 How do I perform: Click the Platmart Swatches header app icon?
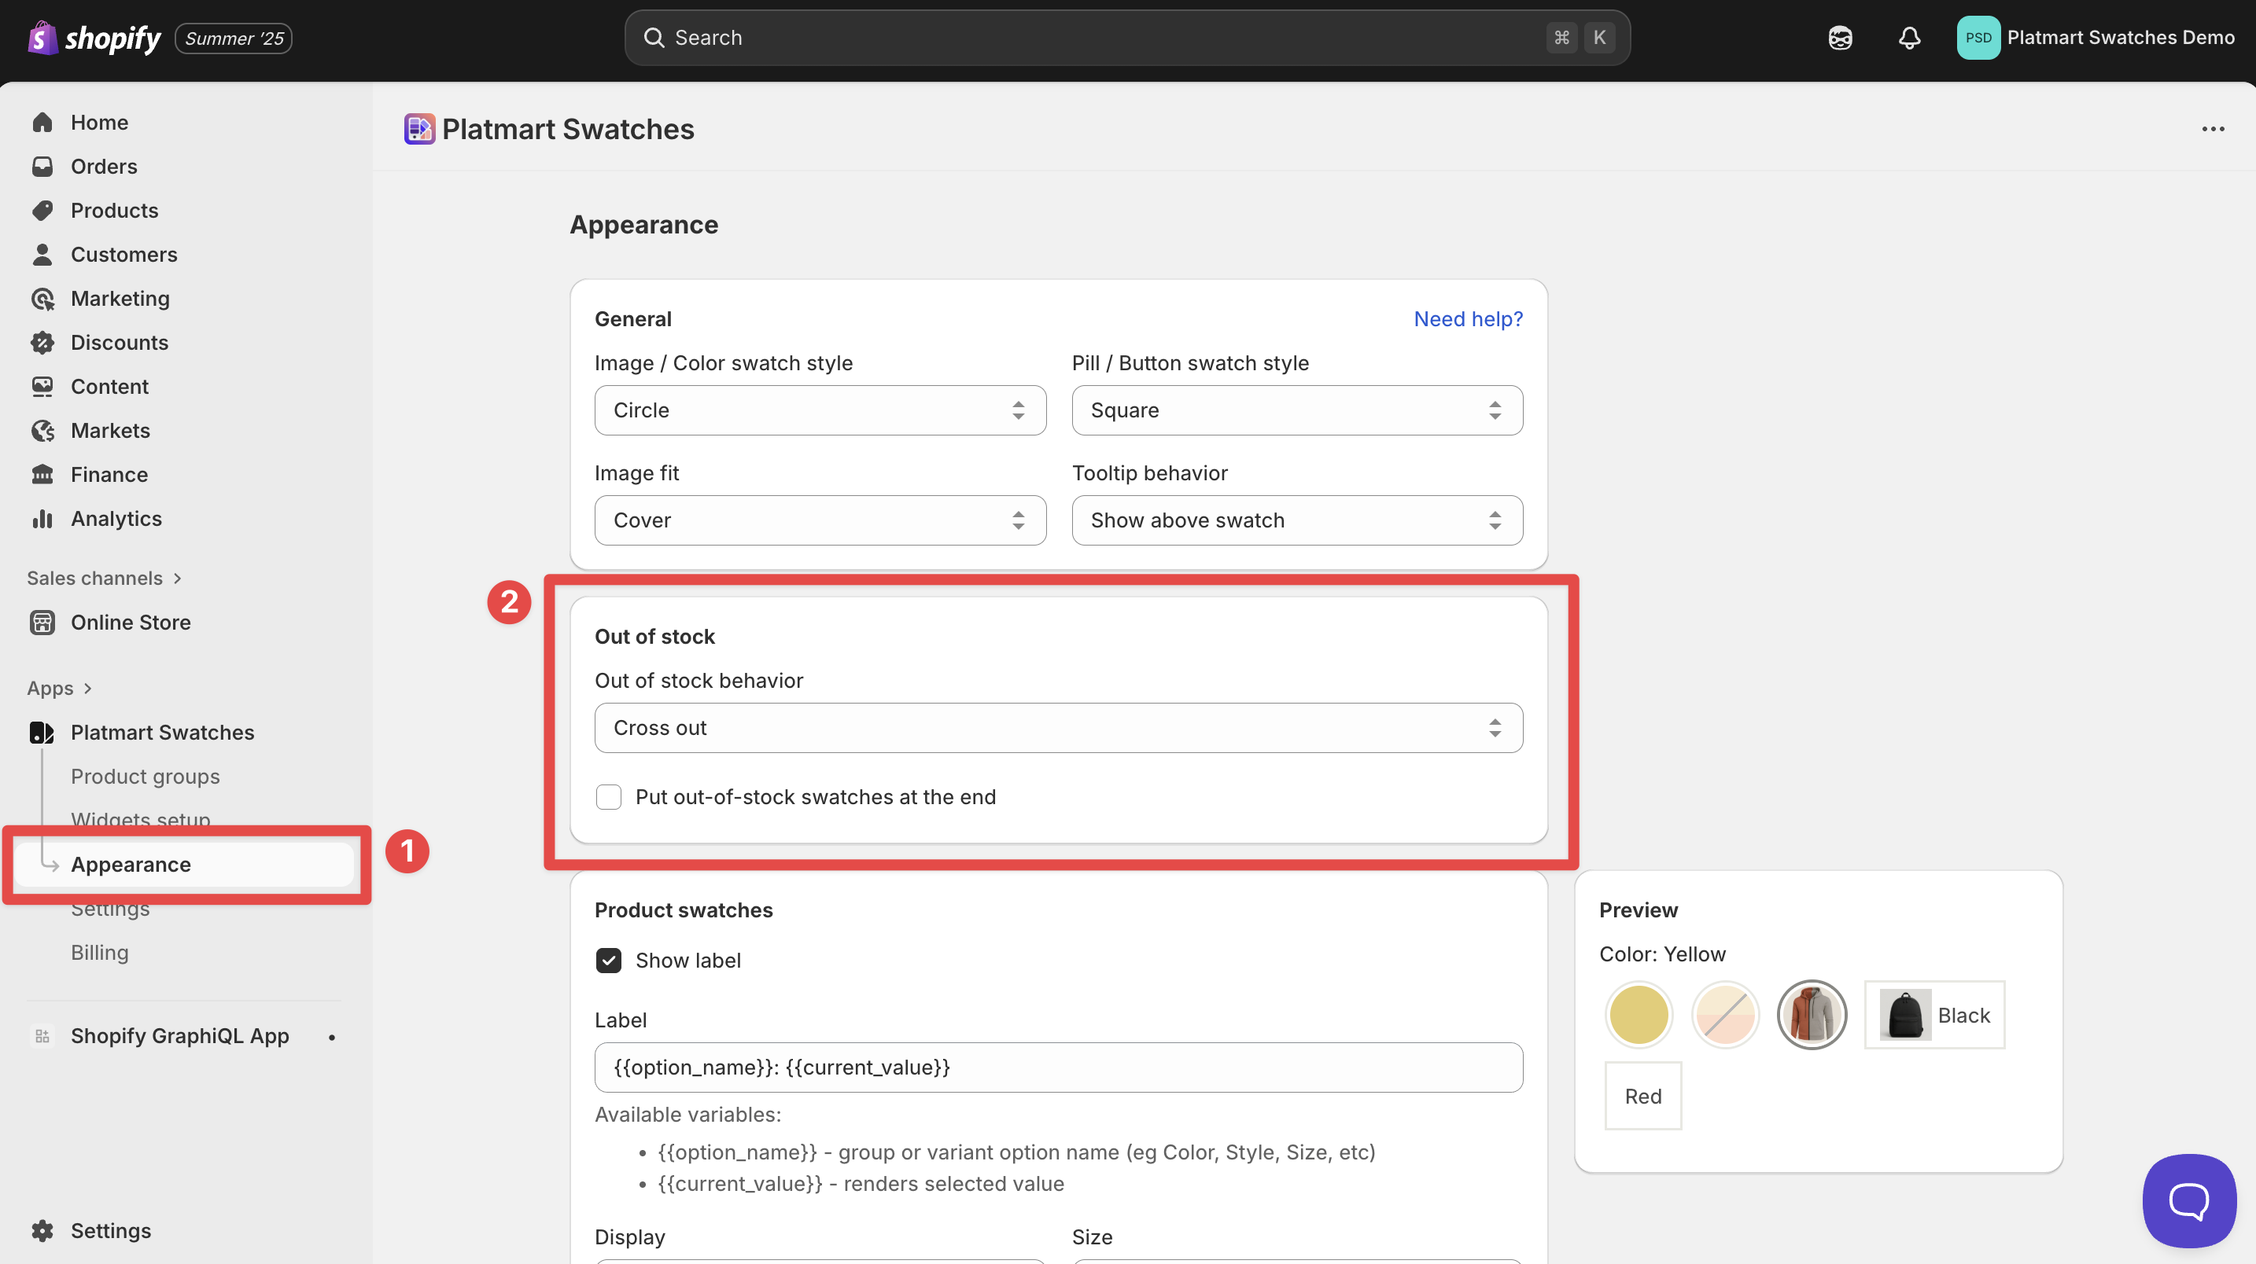[419, 129]
